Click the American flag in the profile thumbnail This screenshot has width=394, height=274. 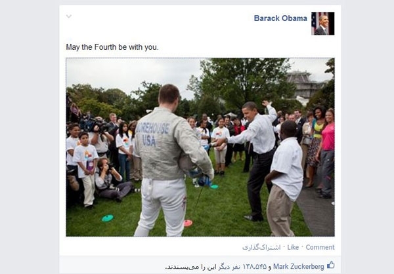click(314, 22)
